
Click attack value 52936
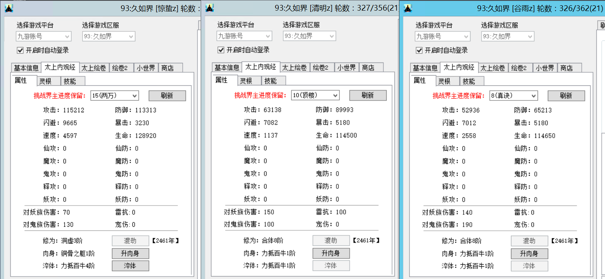(471, 110)
